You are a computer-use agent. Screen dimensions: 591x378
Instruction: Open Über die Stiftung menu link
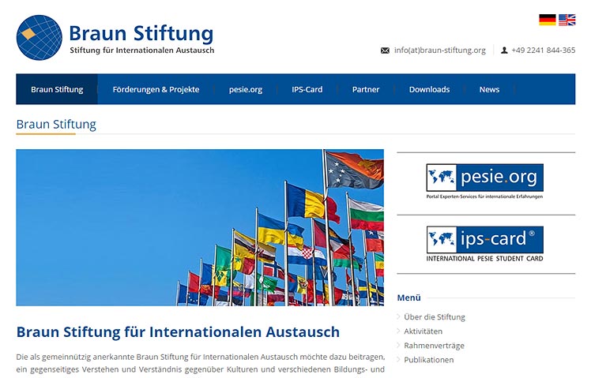(x=435, y=317)
